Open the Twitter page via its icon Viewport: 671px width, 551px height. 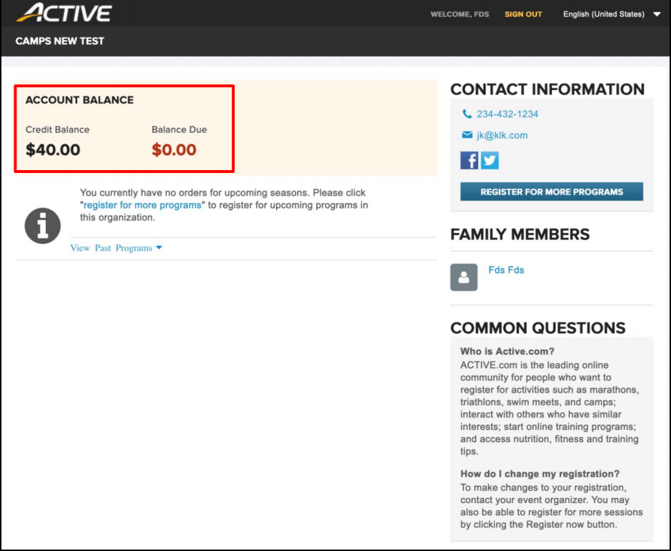click(x=489, y=160)
